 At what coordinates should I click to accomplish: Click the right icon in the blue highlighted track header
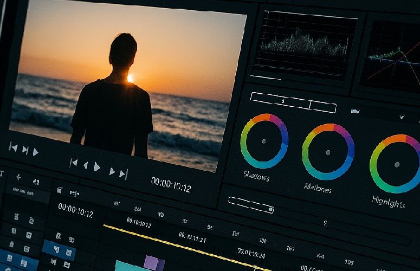click(69, 253)
